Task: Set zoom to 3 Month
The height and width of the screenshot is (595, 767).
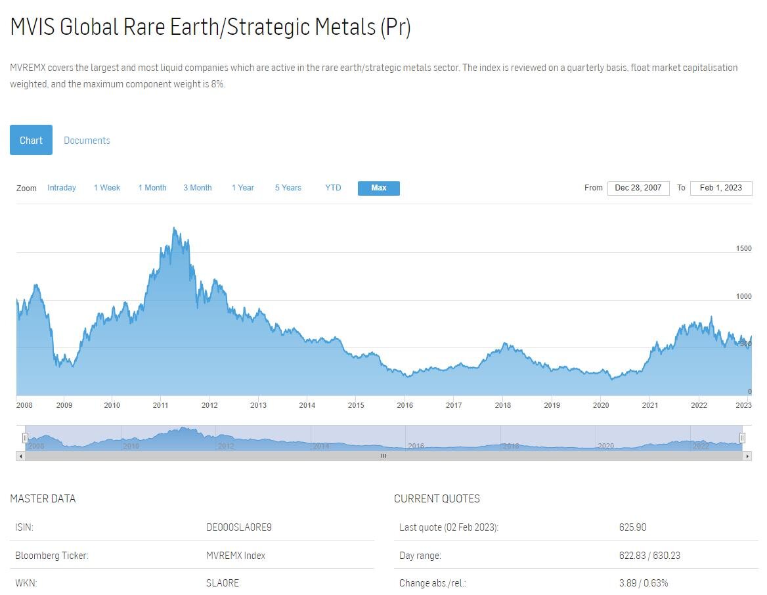Action: 198,188
